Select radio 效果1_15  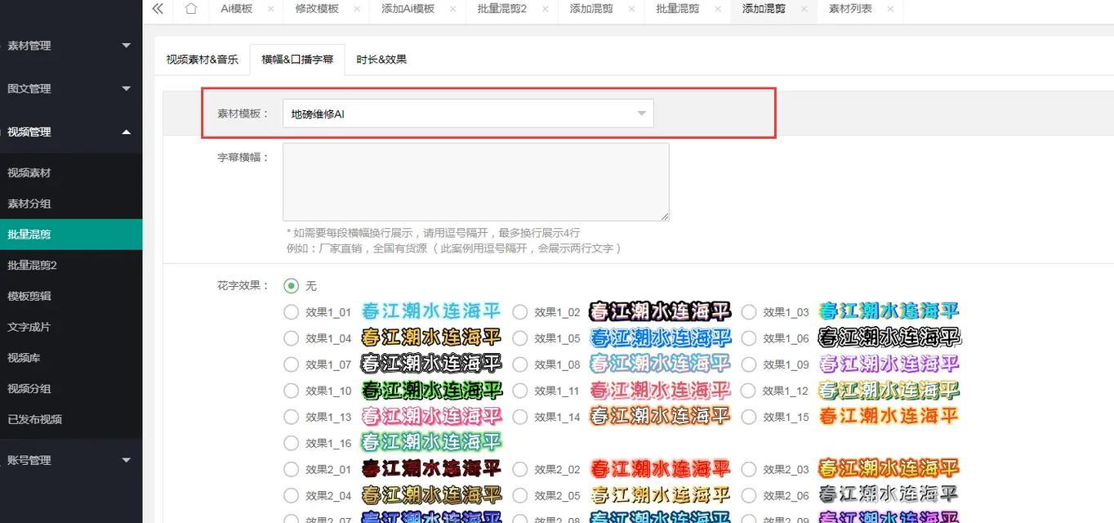pyautogui.click(x=748, y=417)
